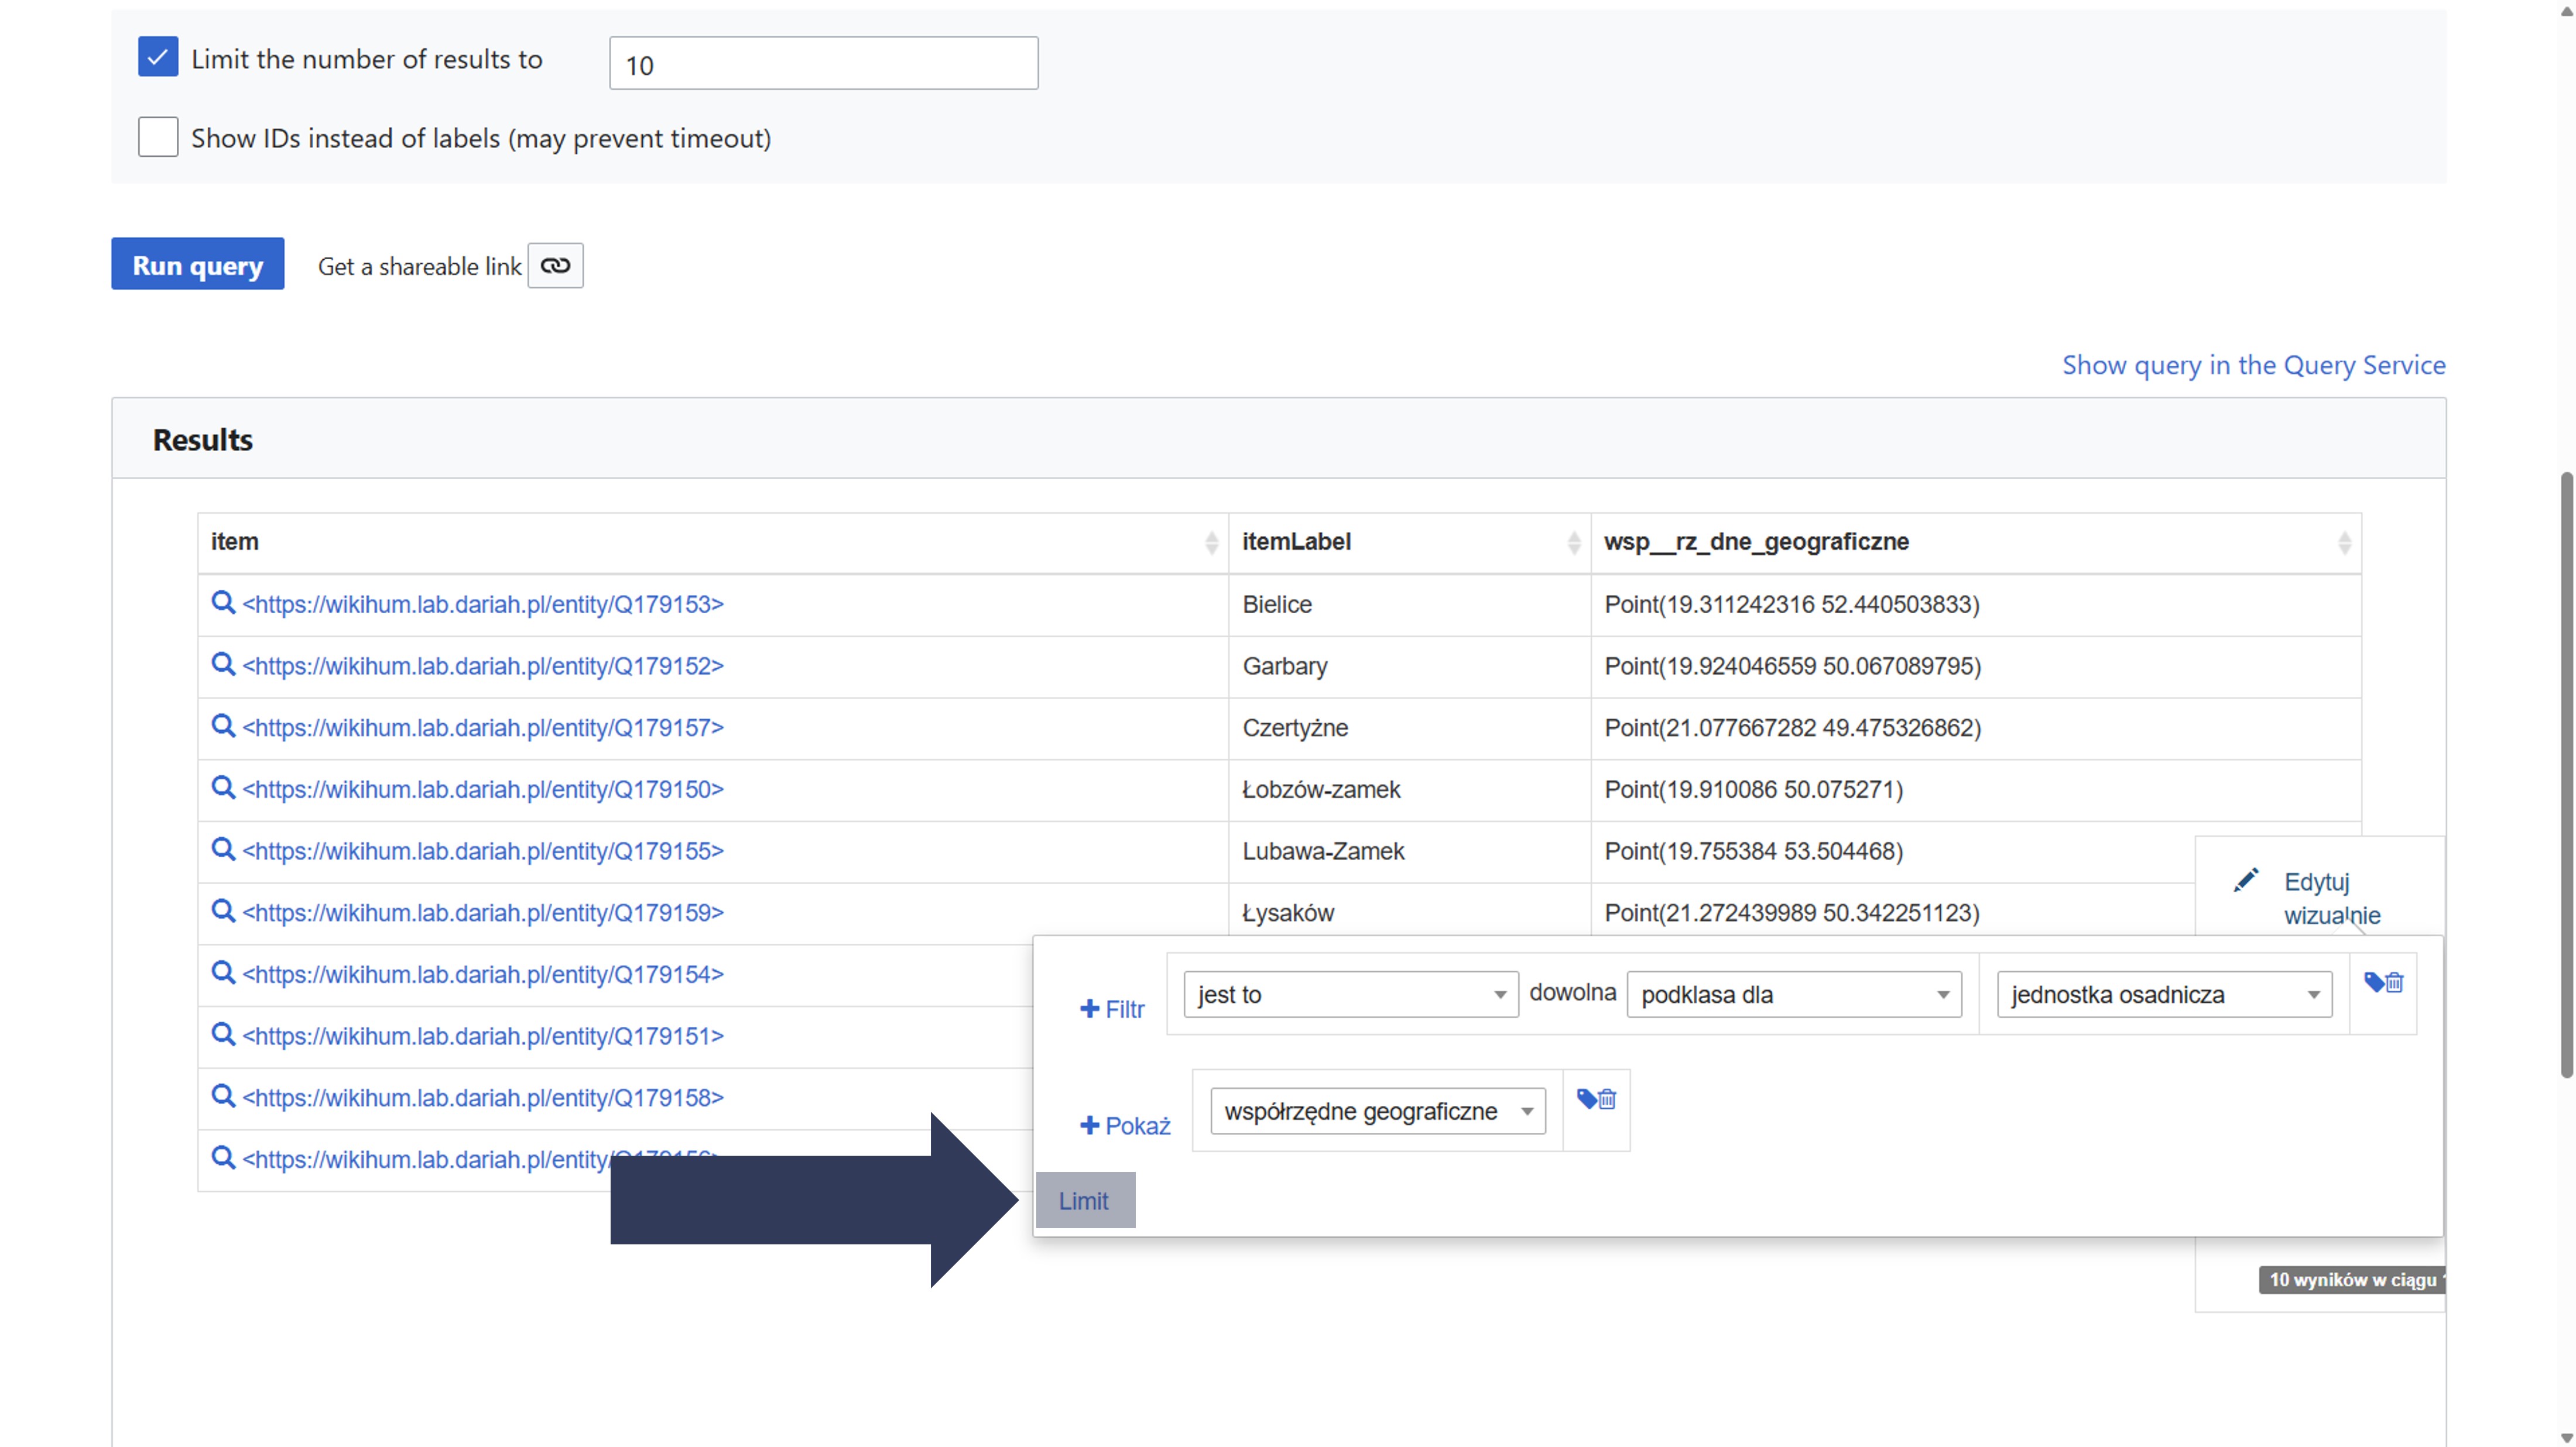Click magnifier icon beside entity Q179153
Image resolution: width=2576 pixels, height=1447 pixels.
(x=223, y=604)
